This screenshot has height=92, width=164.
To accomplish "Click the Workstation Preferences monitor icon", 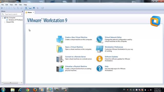I will [99, 49].
